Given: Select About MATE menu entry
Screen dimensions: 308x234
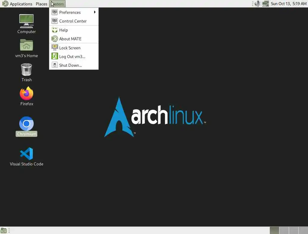Looking at the screenshot, I should (x=74, y=39).
